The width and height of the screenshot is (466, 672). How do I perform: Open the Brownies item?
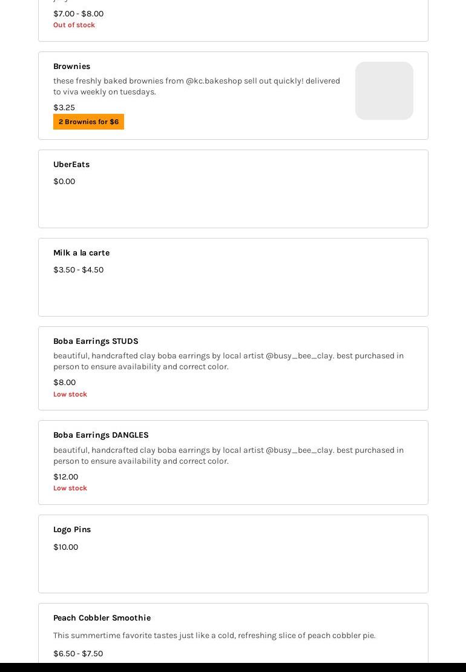pos(71,67)
